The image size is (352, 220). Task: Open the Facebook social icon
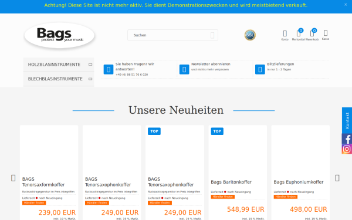[347, 139]
